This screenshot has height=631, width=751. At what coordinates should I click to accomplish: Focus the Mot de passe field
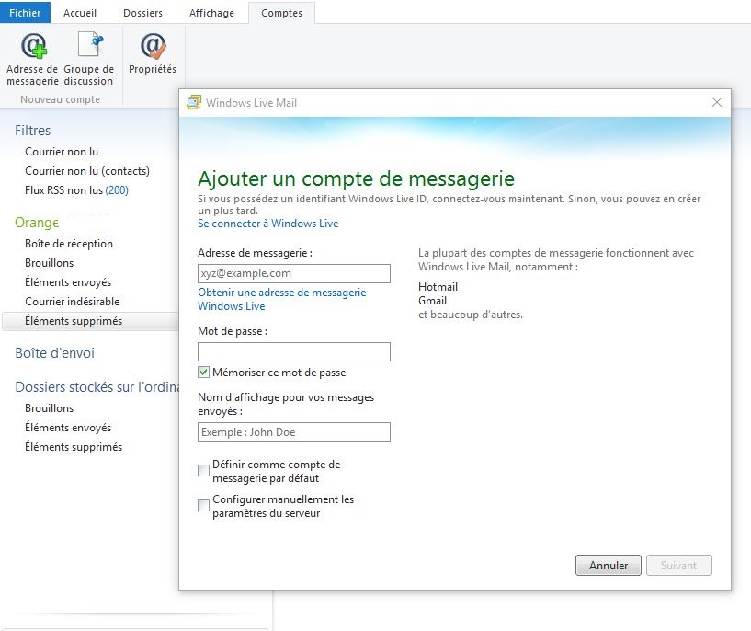(x=294, y=351)
